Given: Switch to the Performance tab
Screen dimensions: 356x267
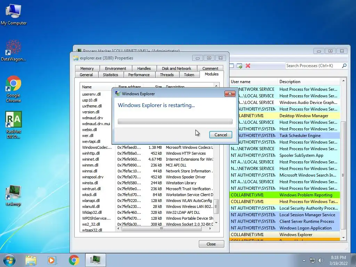Looking at the screenshot, I should [x=139, y=75].
